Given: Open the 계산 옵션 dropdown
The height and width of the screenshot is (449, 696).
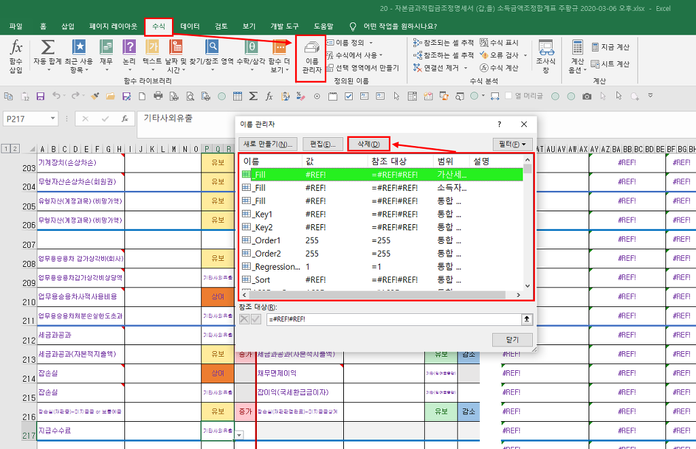Looking at the screenshot, I should point(577,56).
